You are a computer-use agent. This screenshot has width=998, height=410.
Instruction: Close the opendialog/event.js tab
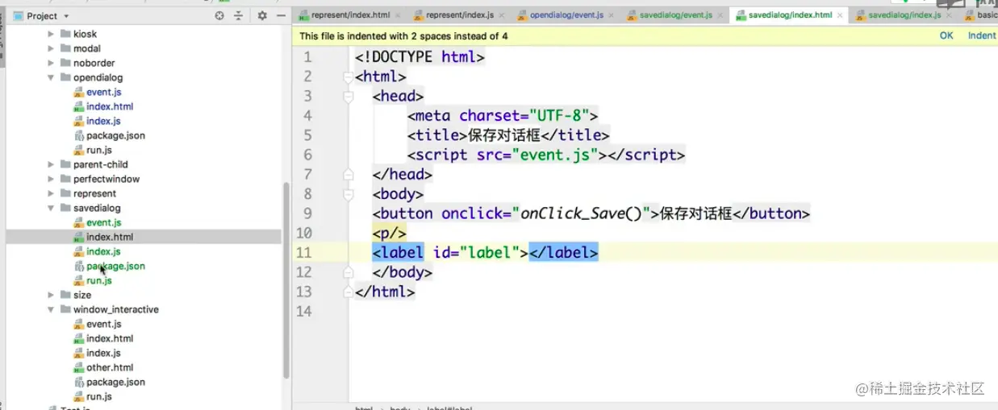[x=611, y=15]
